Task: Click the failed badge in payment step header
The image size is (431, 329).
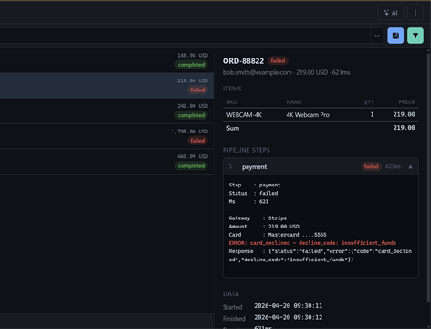Action: click(371, 166)
